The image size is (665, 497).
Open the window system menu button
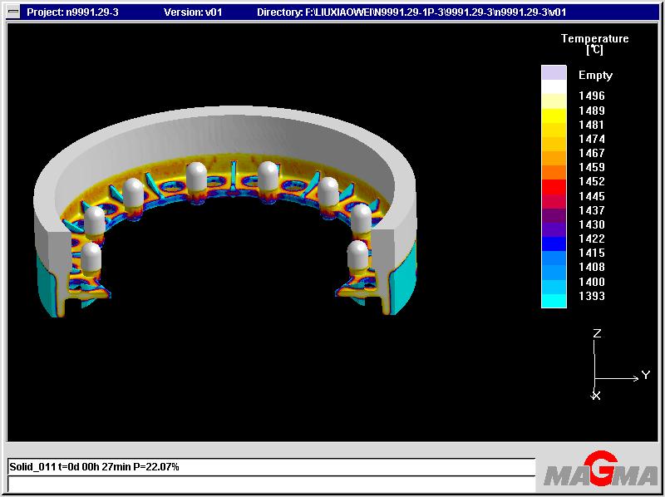point(13,12)
